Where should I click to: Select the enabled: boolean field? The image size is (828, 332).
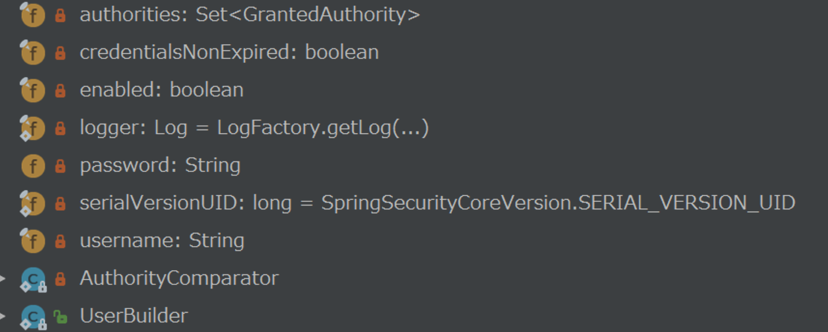click(161, 90)
